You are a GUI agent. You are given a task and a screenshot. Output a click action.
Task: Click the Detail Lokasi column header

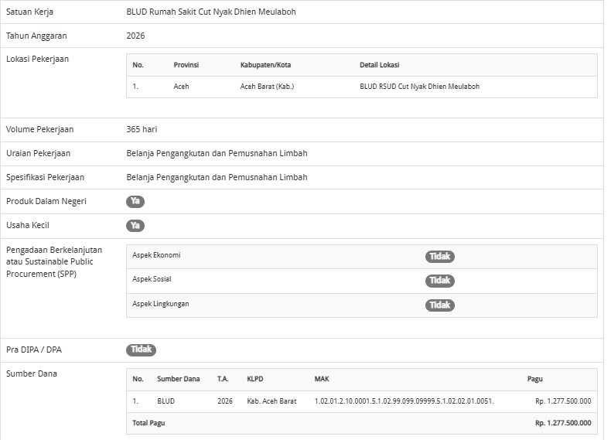click(380, 65)
